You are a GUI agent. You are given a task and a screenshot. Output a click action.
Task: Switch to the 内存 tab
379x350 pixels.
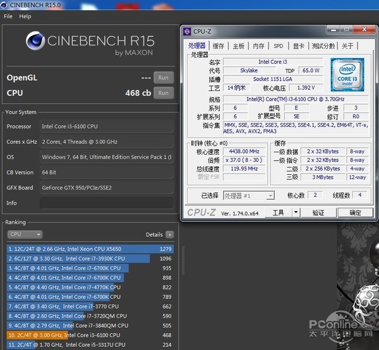[258, 46]
